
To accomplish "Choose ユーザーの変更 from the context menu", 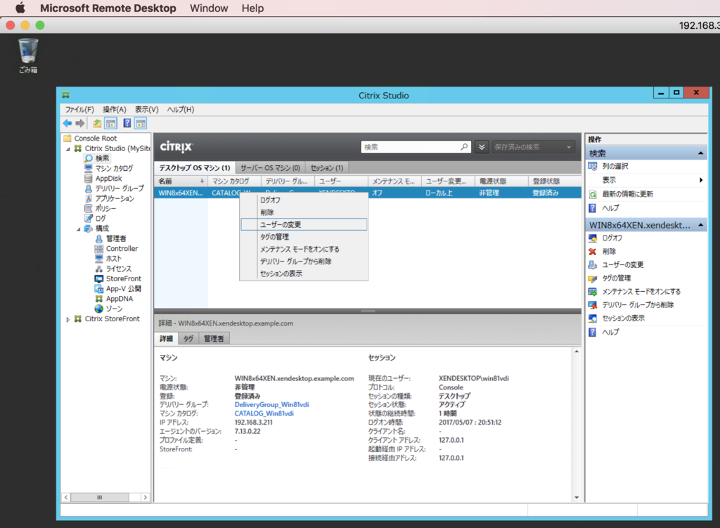I will (x=304, y=224).
